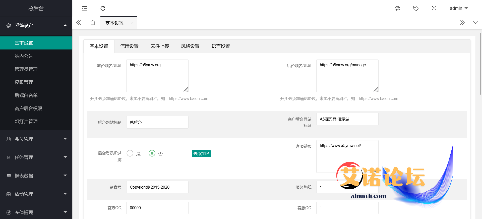Image resolution: width=482 pixels, height=219 pixels.
Task: Close the 基本设置 page tab
Action: coord(132,23)
